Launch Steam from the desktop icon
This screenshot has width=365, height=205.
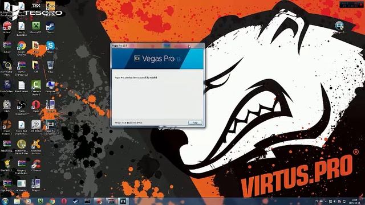50,27
